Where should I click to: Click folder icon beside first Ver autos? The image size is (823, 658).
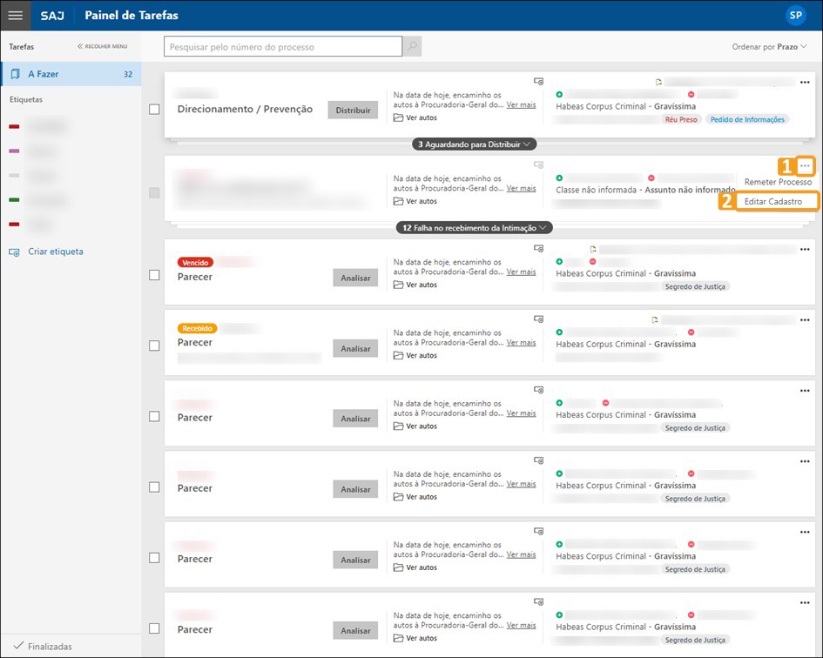[x=398, y=117]
